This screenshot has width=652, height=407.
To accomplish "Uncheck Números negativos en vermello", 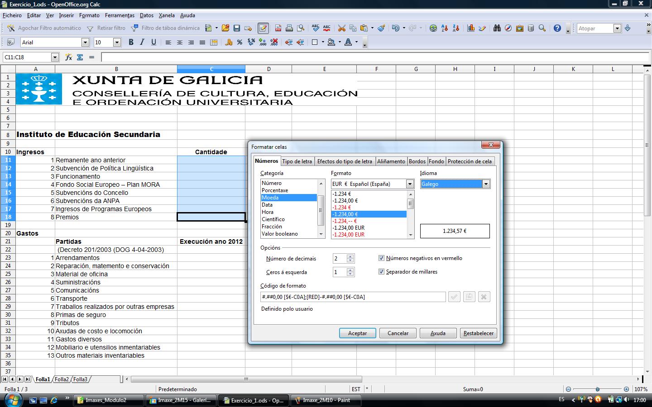I will tap(381, 258).
